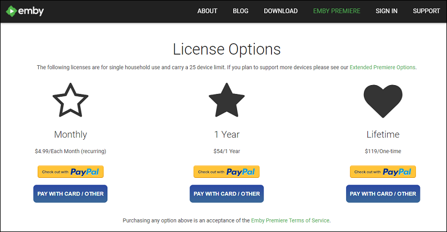Click the $4.99/Each Month (recurring) price
Screen dimensions: 447x232
click(70, 151)
